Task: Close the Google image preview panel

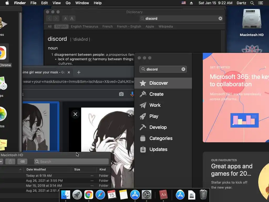Action: [75, 114]
